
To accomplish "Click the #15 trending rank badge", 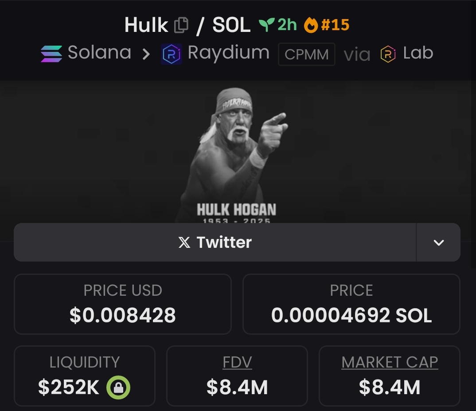I will click(335, 25).
